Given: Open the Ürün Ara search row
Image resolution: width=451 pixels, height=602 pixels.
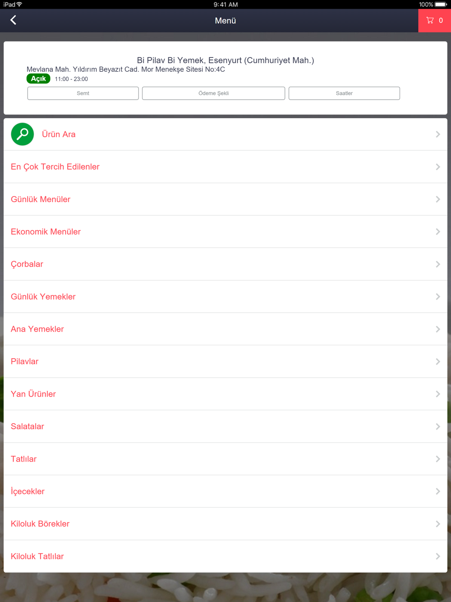Looking at the screenshot, I should pyautogui.click(x=225, y=134).
